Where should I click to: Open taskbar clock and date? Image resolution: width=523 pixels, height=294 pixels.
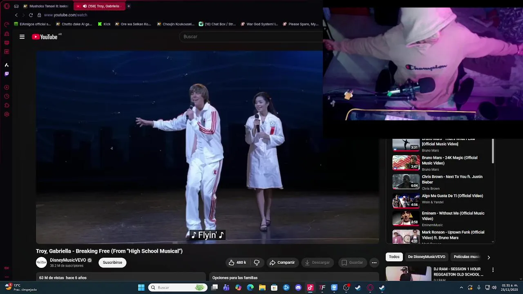click(x=510, y=287)
